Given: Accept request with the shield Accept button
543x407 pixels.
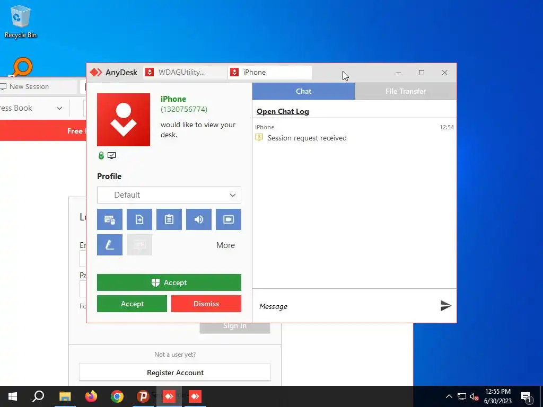Looking at the screenshot, I should tap(169, 282).
